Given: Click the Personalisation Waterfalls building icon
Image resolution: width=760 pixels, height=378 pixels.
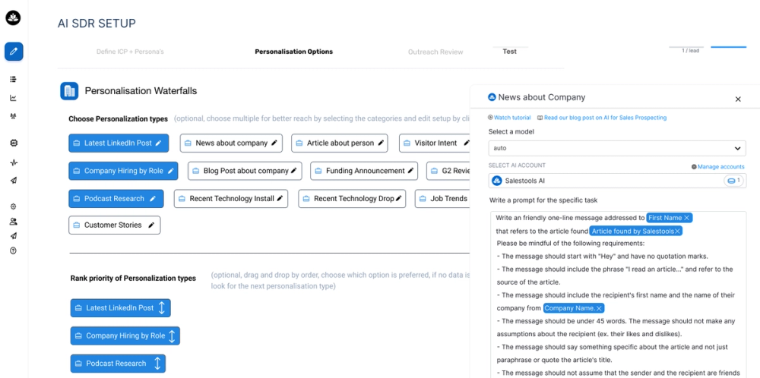Looking at the screenshot, I should [69, 91].
